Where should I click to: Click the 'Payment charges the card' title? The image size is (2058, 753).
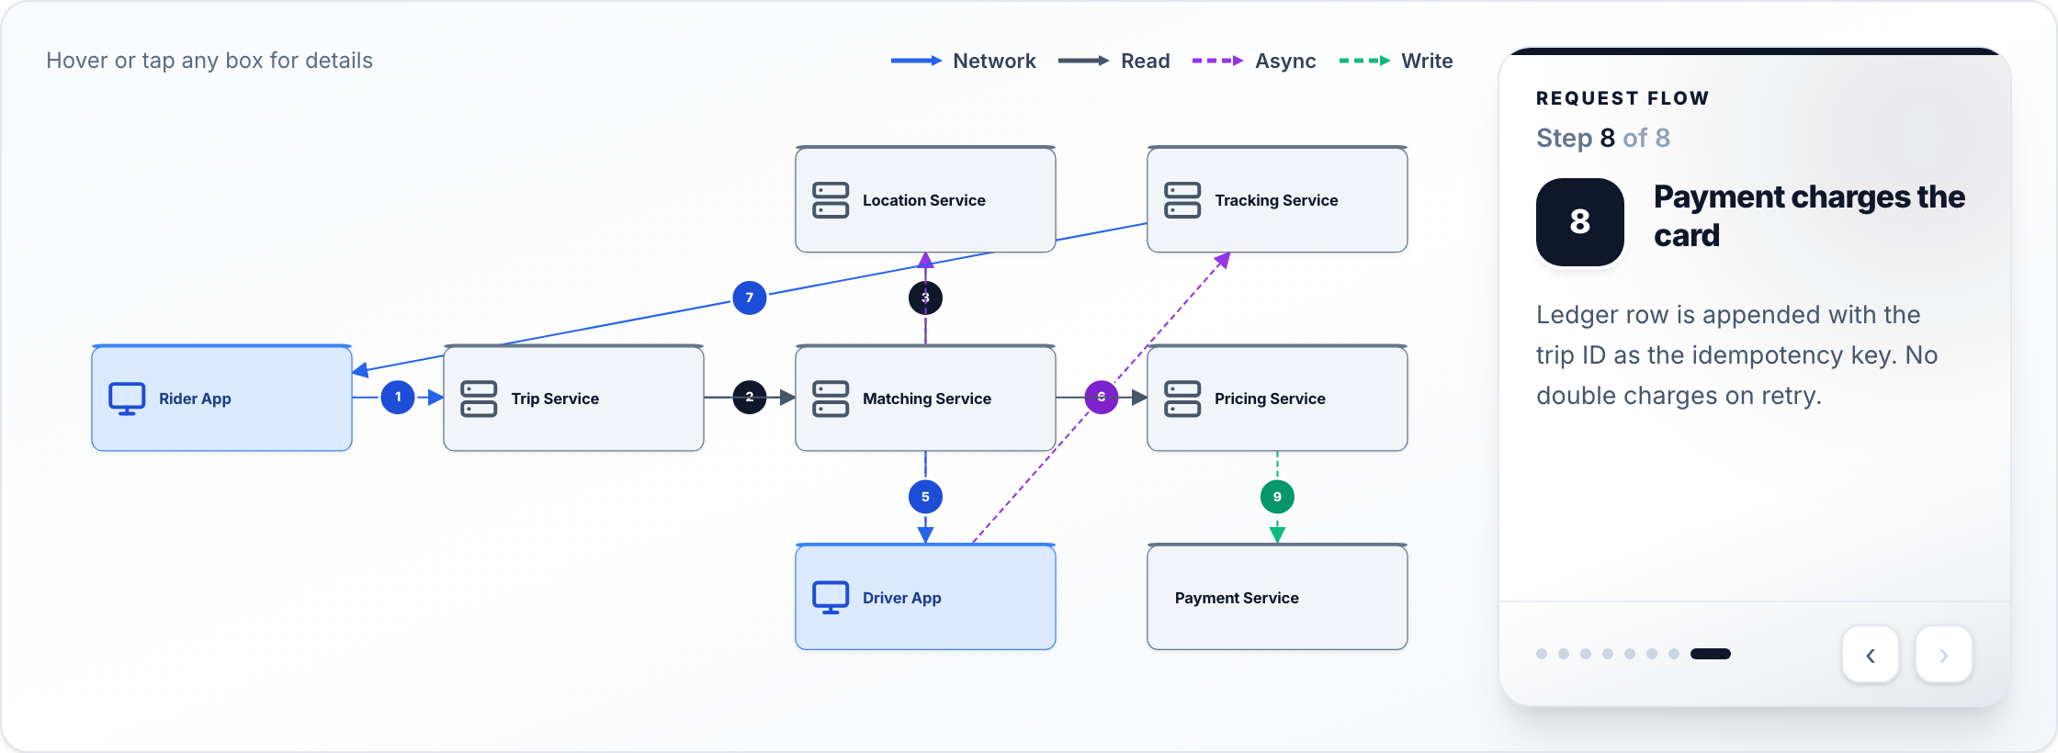tap(1809, 217)
